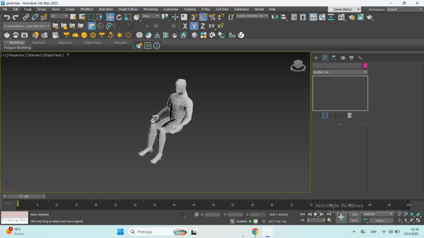The height and width of the screenshot is (238, 424).
Task: Open Denis Bačur account dropdown
Action: tap(344, 10)
